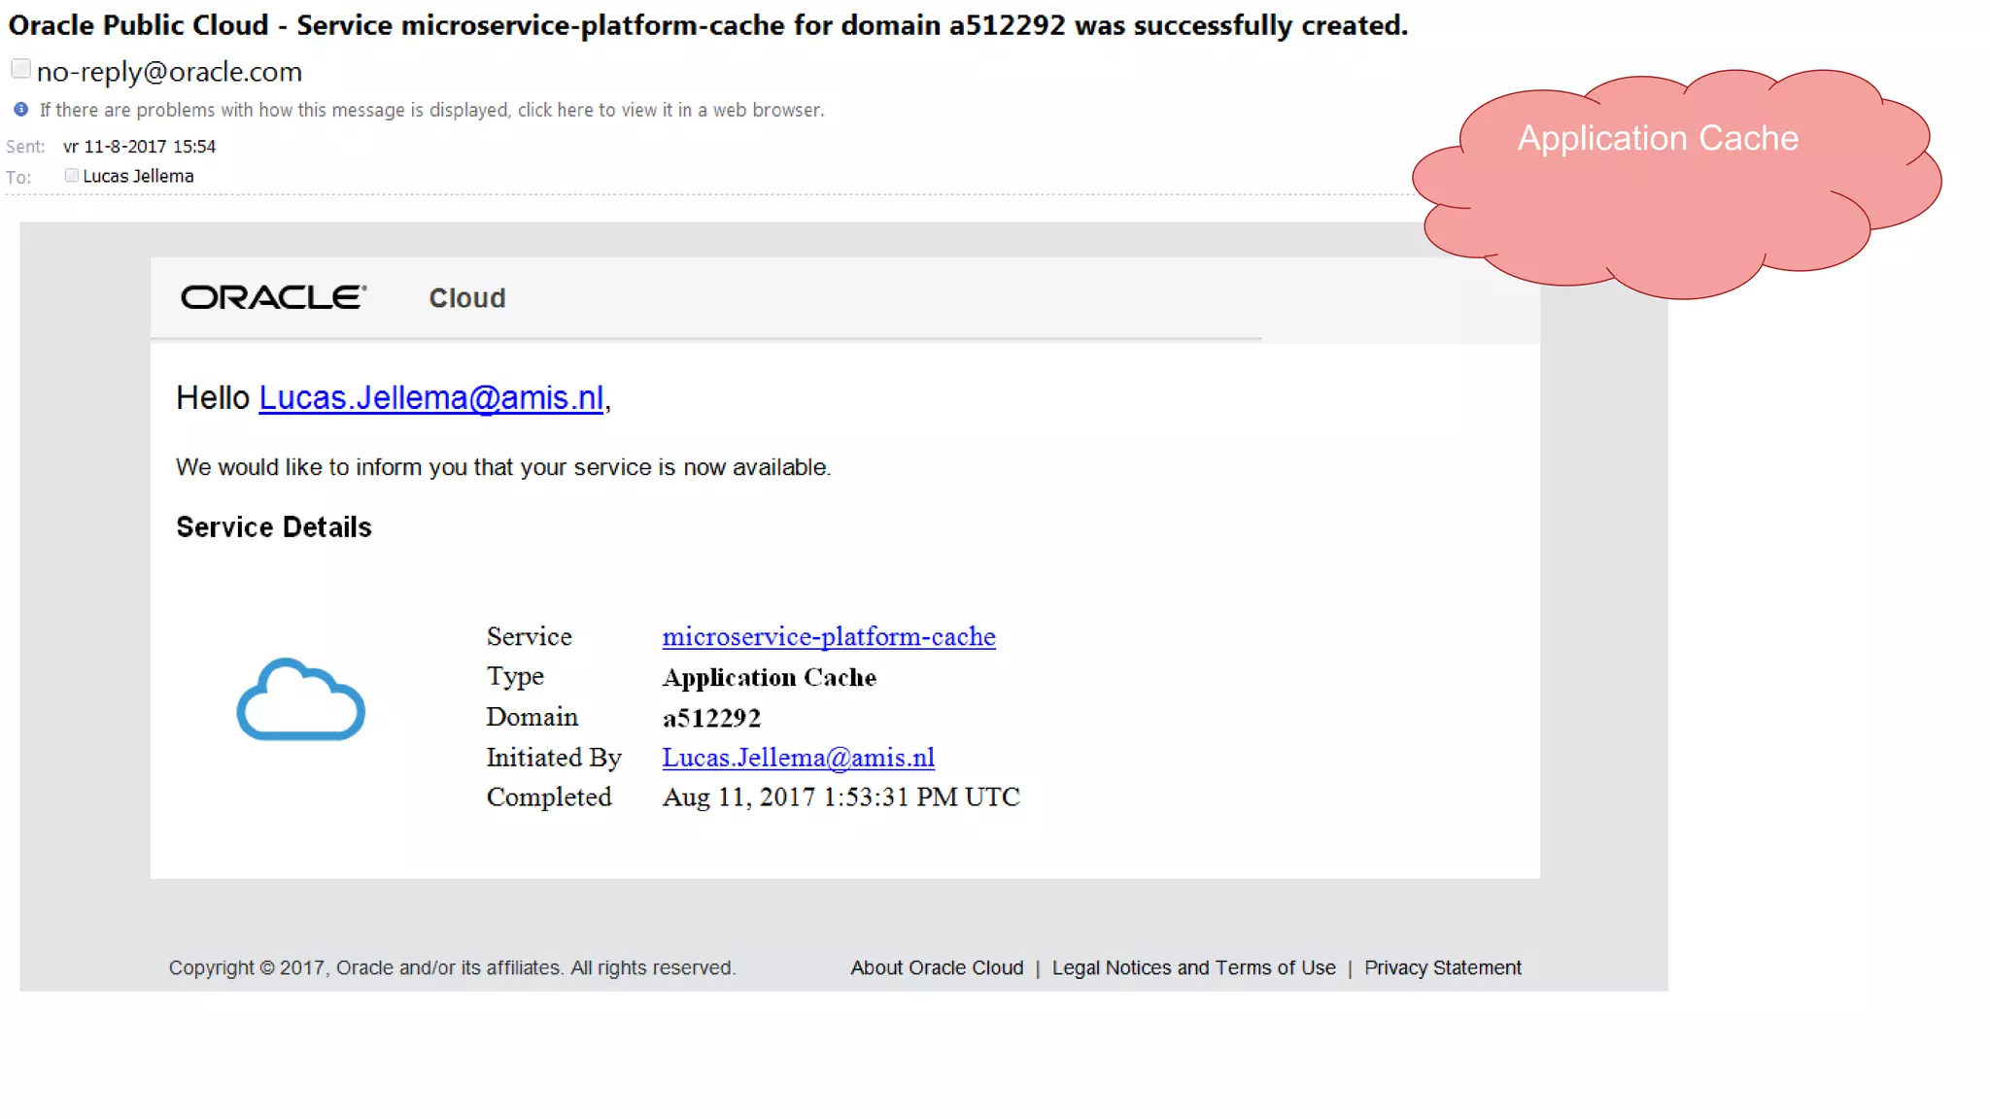Click the Initiated By email address link
The image size is (1990, 1119).
point(799,758)
